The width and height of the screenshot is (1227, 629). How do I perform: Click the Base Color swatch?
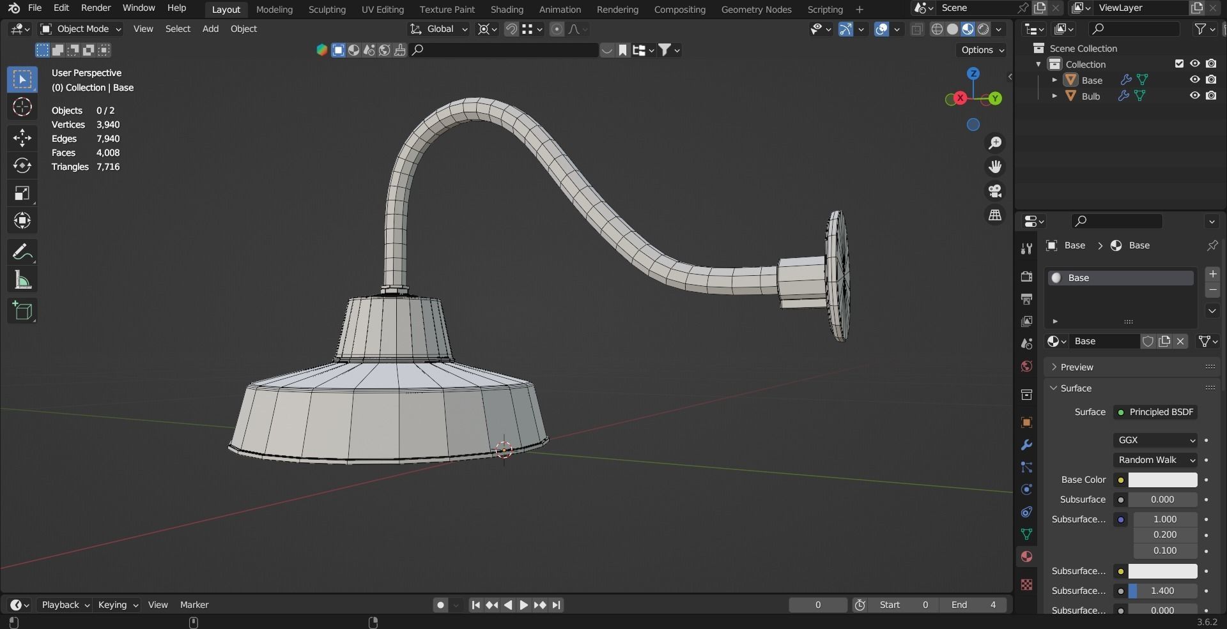tap(1162, 480)
